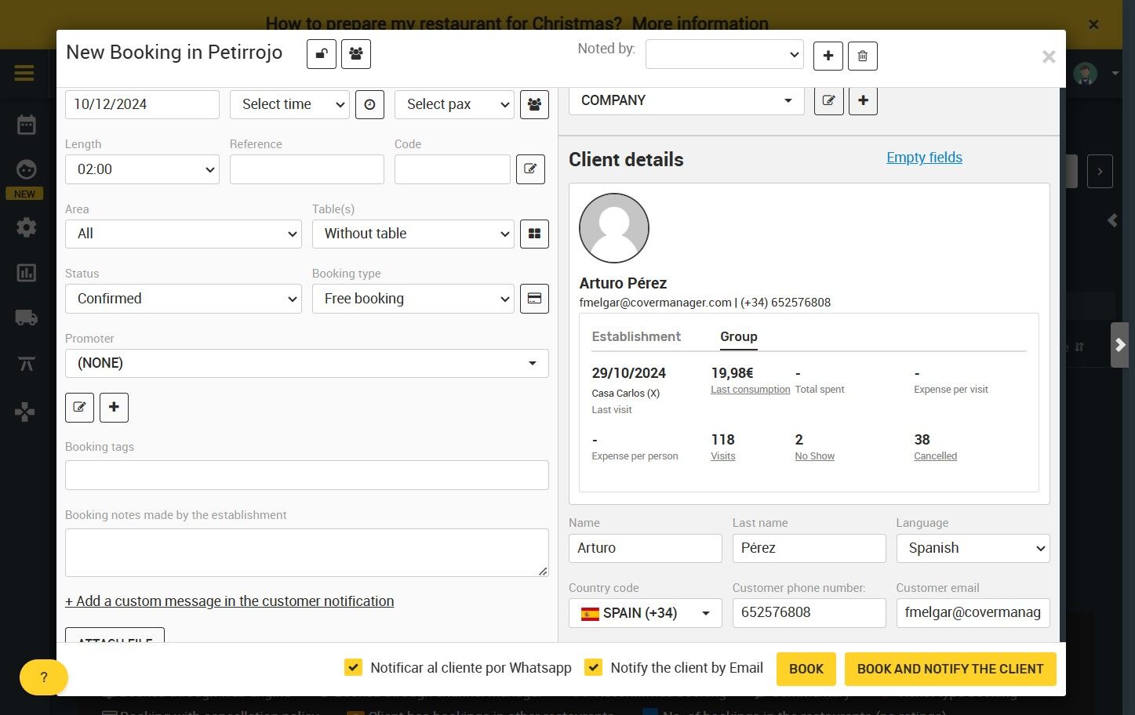
Task: Click the unlock padlock icon beside booking title
Action: pyautogui.click(x=322, y=54)
